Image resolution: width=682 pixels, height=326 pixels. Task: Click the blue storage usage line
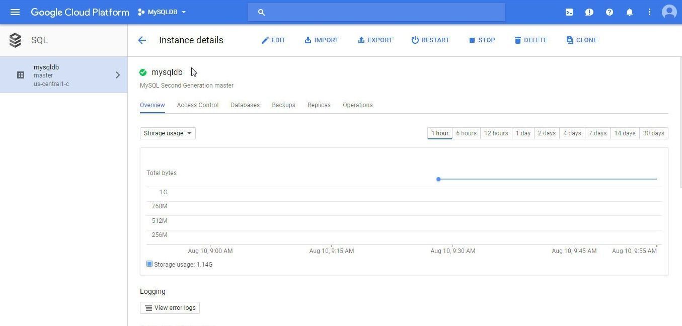[548, 179]
